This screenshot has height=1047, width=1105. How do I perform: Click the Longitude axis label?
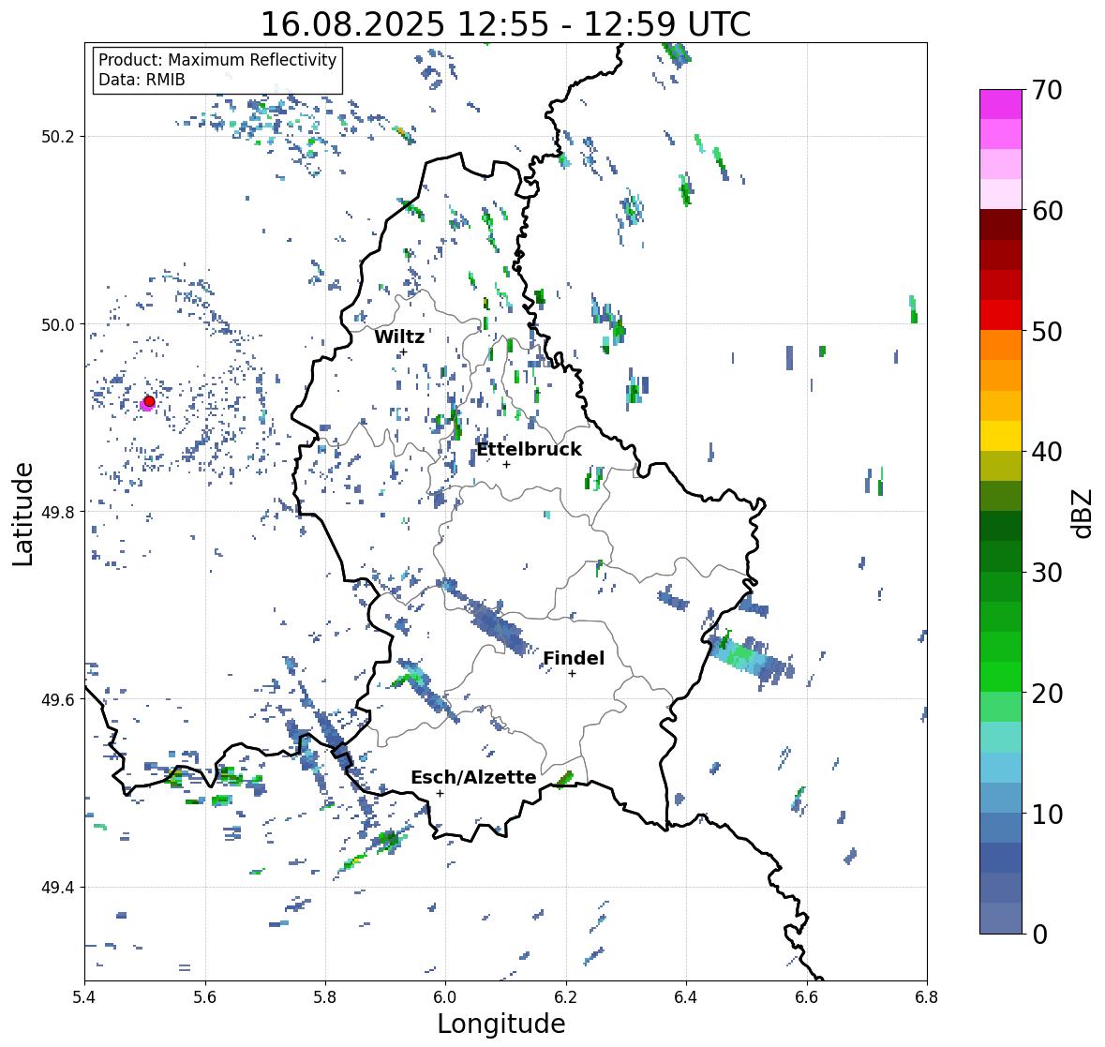click(x=501, y=1024)
